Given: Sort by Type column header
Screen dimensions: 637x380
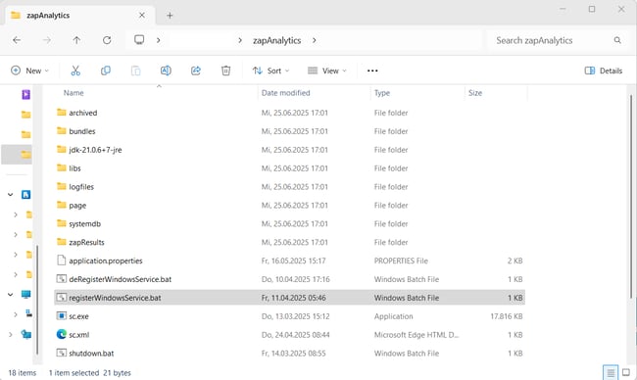Looking at the screenshot, I should [382, 93].
